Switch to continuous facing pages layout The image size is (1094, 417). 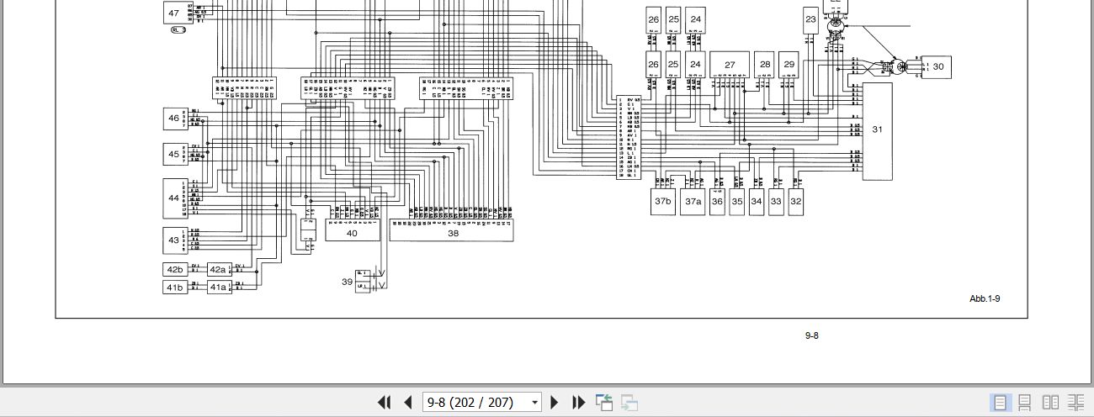[1075, 403]
